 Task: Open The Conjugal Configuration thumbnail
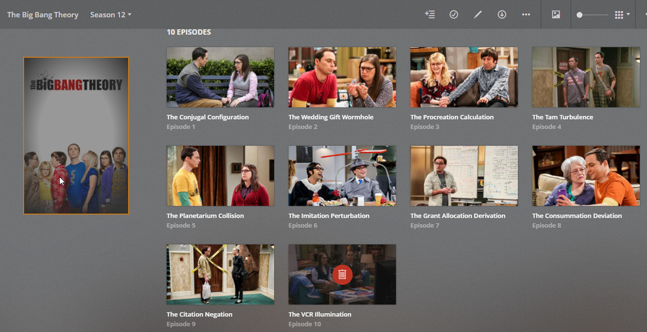coord(220,77)
